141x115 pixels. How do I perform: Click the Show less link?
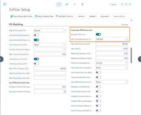(x=125, y=24)
